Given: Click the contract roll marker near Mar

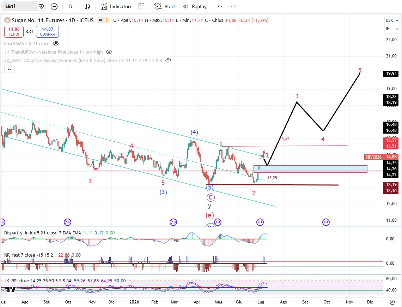Looking at the screenshot, I should tap(173, 222).
